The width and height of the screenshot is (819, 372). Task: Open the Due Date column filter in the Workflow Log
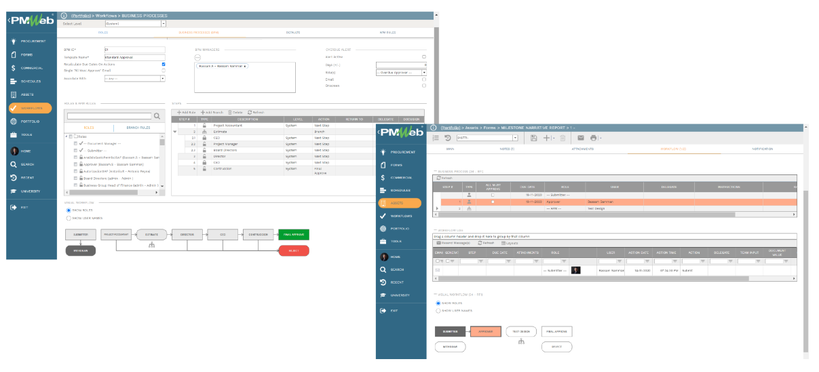510,261
